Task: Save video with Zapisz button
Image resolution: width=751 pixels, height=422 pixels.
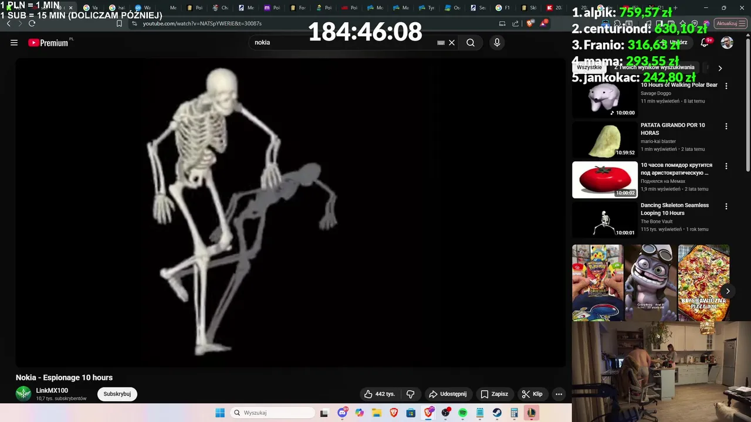Action: [495, 394]
